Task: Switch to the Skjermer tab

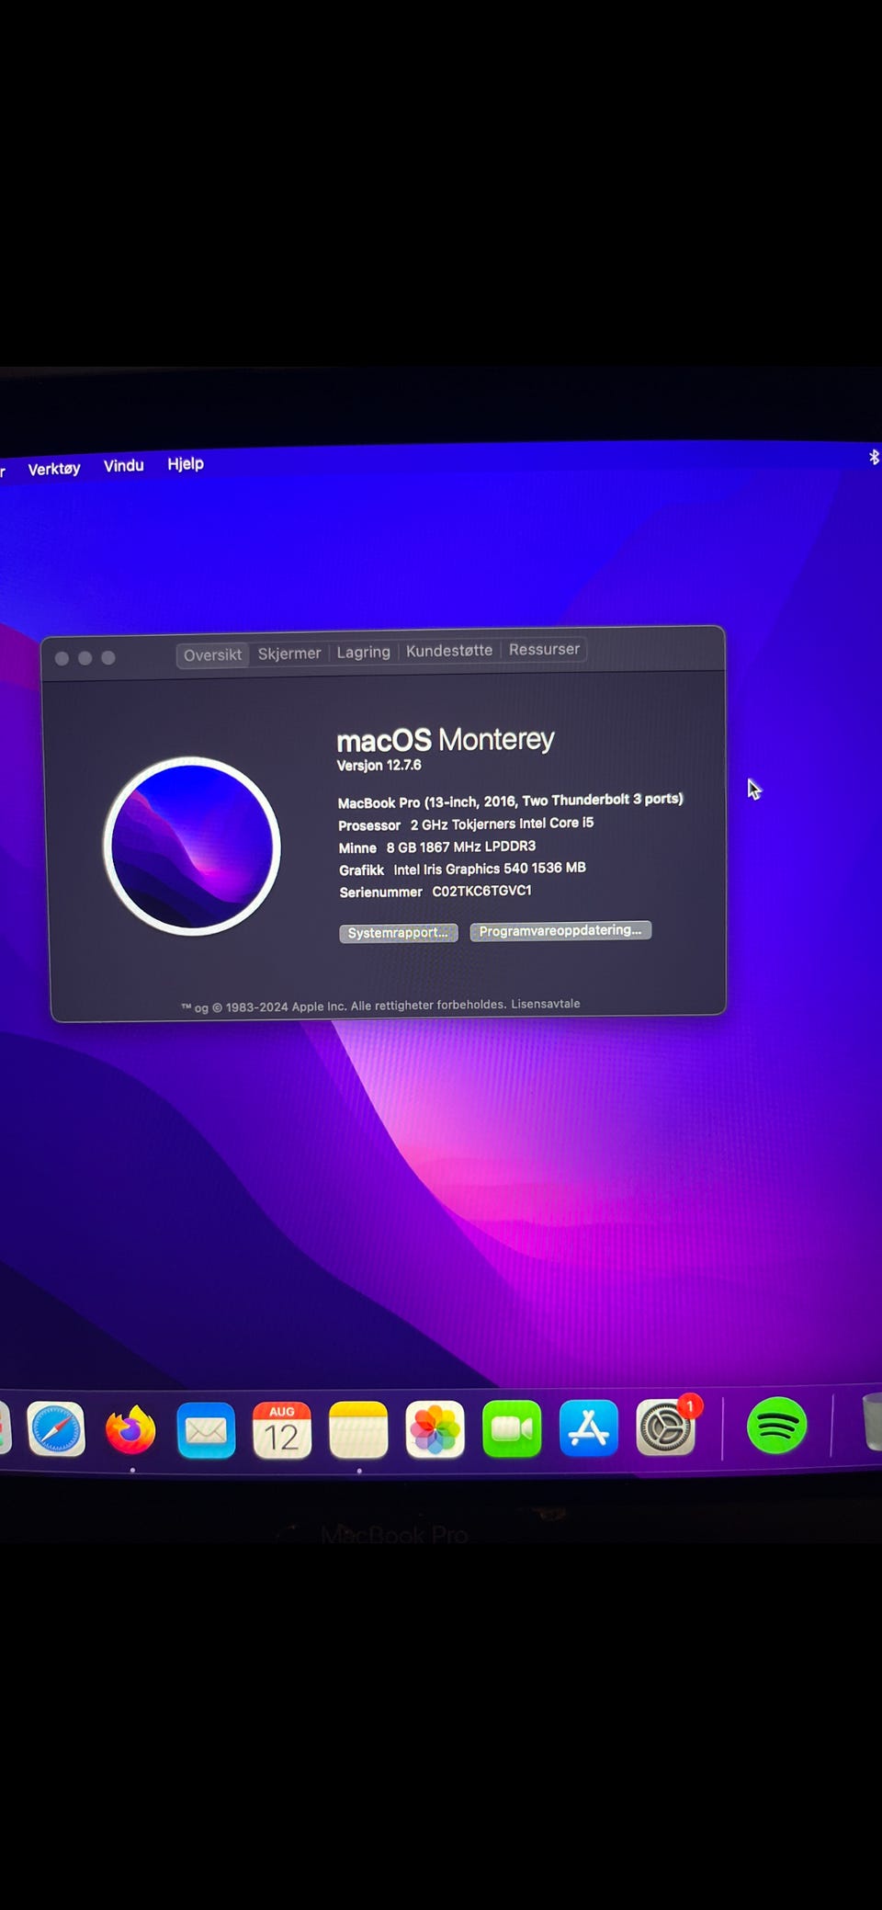Action: coord(289,654)
